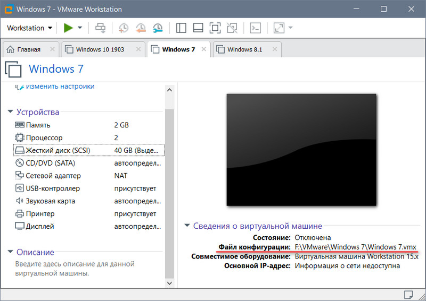Click the sound card speaker icon
Image resolution: width=426 pixels, height=301 pixels.
click(x=20, y=201)
